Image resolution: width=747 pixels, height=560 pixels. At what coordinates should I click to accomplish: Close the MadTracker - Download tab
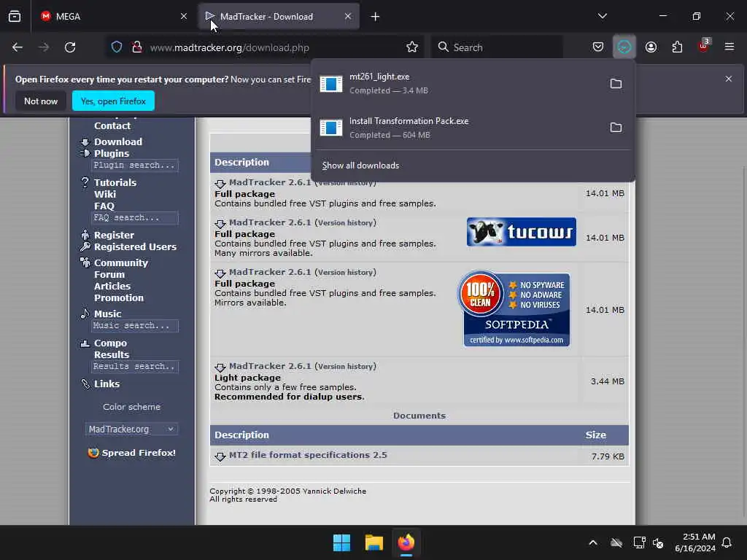click(348, 16)
